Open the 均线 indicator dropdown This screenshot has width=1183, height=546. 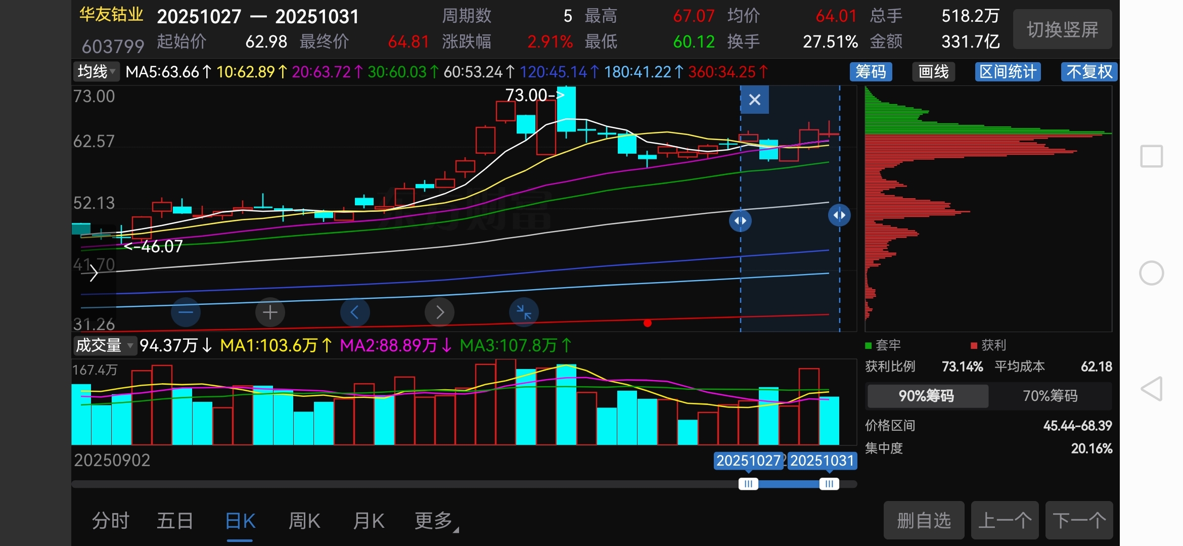pos(96,72)
